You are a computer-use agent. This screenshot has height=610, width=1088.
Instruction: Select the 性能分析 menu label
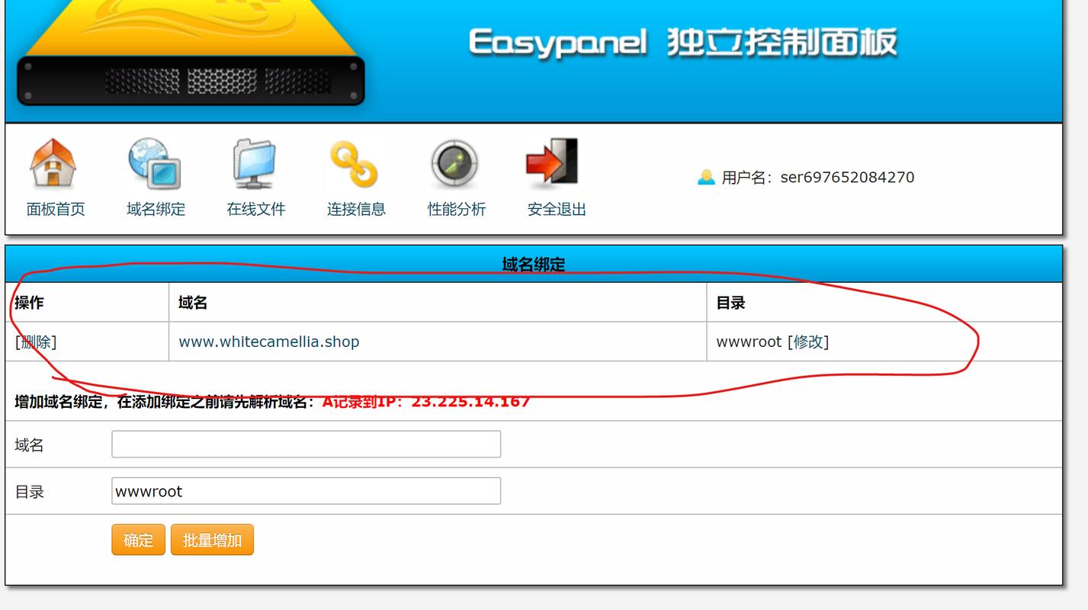pyautogui.click(x=456, y=209)
